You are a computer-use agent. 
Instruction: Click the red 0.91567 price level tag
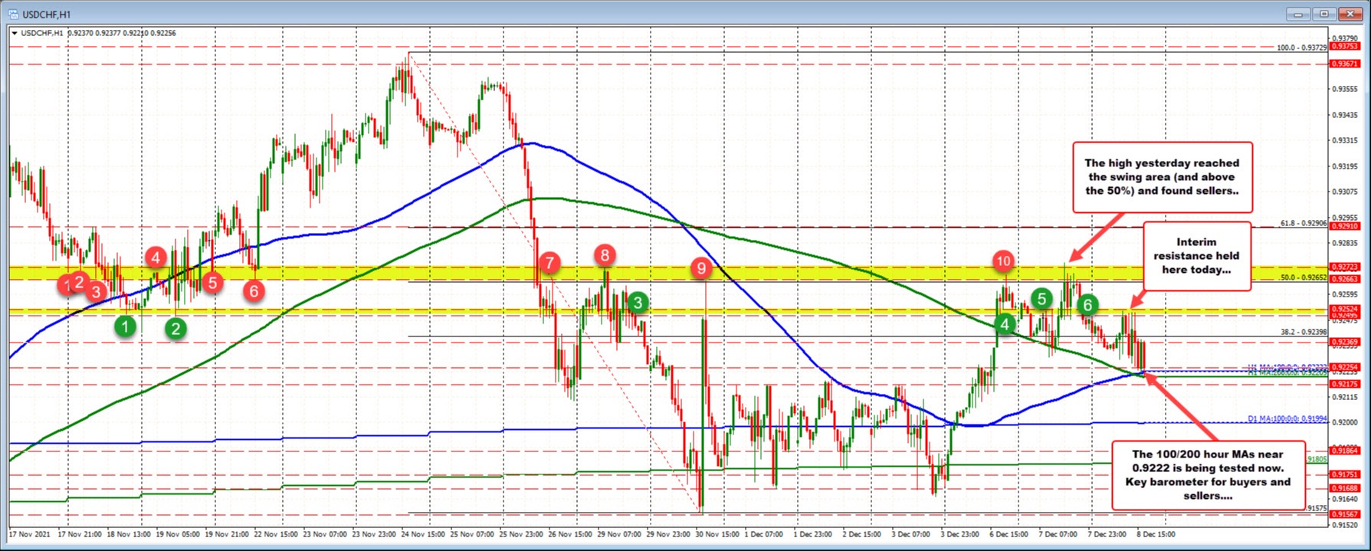tap(1345, 514)
